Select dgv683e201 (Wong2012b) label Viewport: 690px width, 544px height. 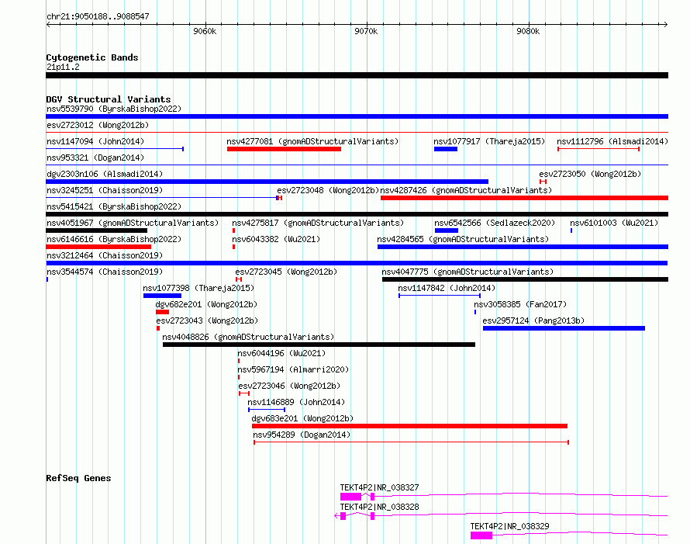[x=302, y=418]
